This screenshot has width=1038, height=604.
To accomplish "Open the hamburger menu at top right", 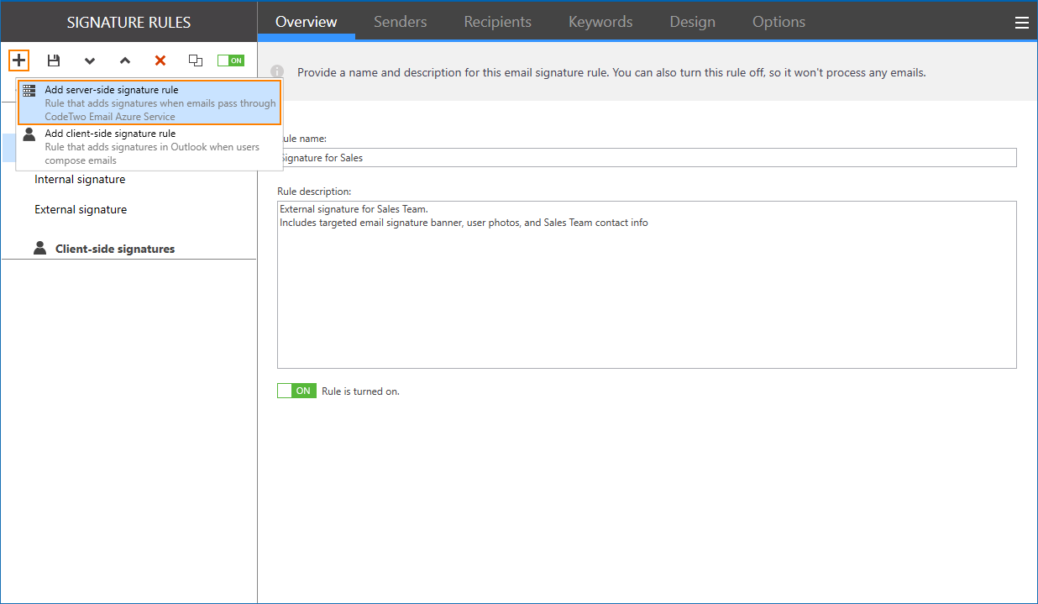I will 1022,22.
